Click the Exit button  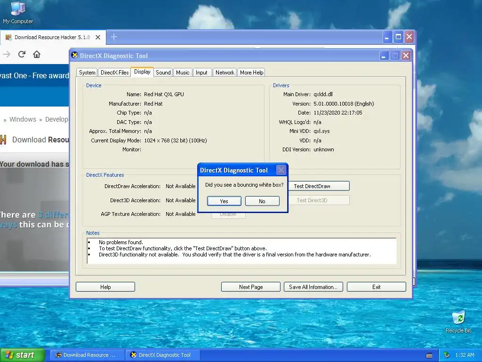coord(376,287)
